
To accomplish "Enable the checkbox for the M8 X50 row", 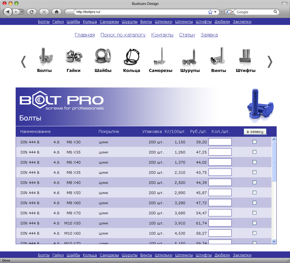I will (x=254, y=192).
